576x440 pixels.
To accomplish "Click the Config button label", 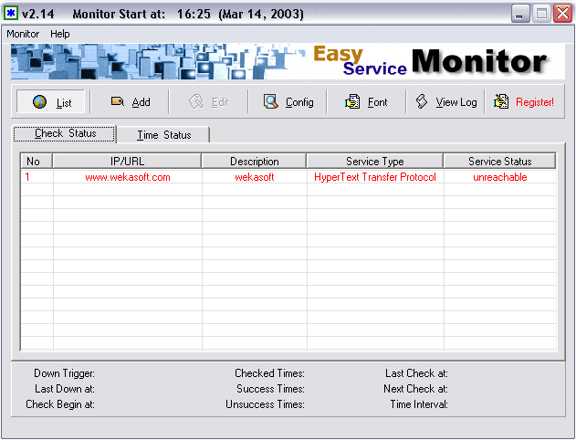I will 299,102.
